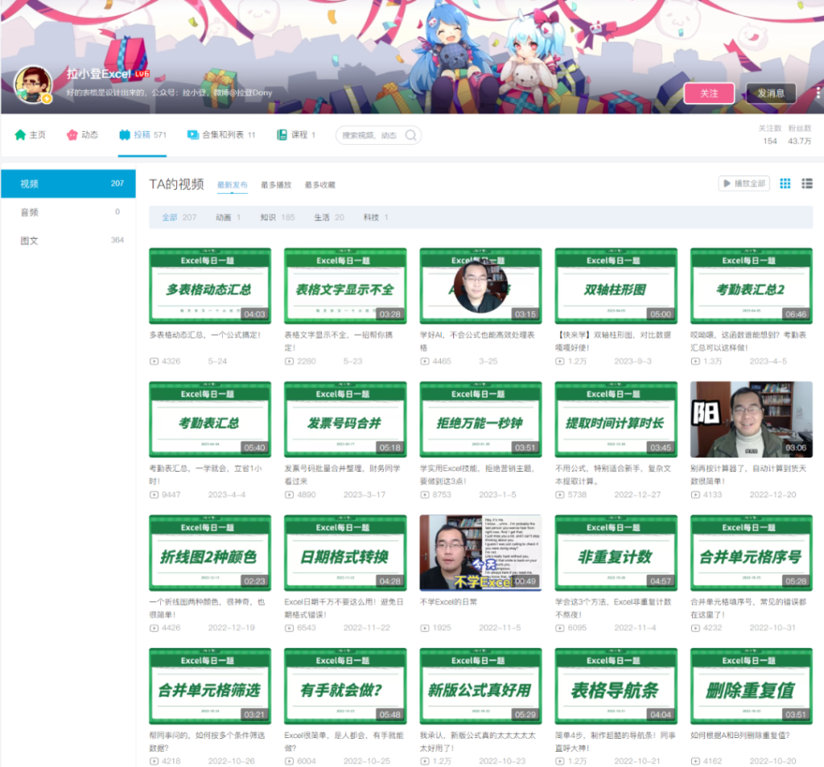Open the 发票号码合并 video thumbnail
Image resolution: width=824 pixels, height=767 pixels.
click(x=345, y=420)
